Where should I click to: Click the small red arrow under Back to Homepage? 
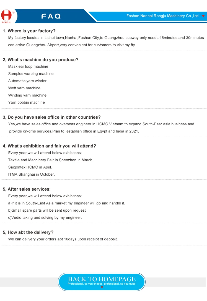[x=102, y=287]
